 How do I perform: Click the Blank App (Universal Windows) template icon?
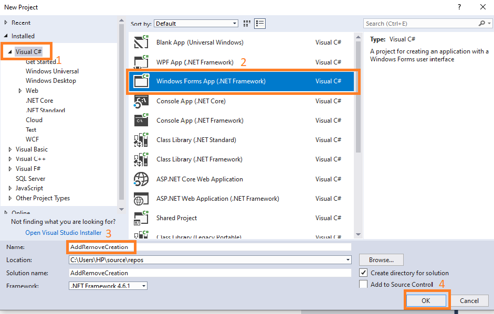click(x=141, y=42)
